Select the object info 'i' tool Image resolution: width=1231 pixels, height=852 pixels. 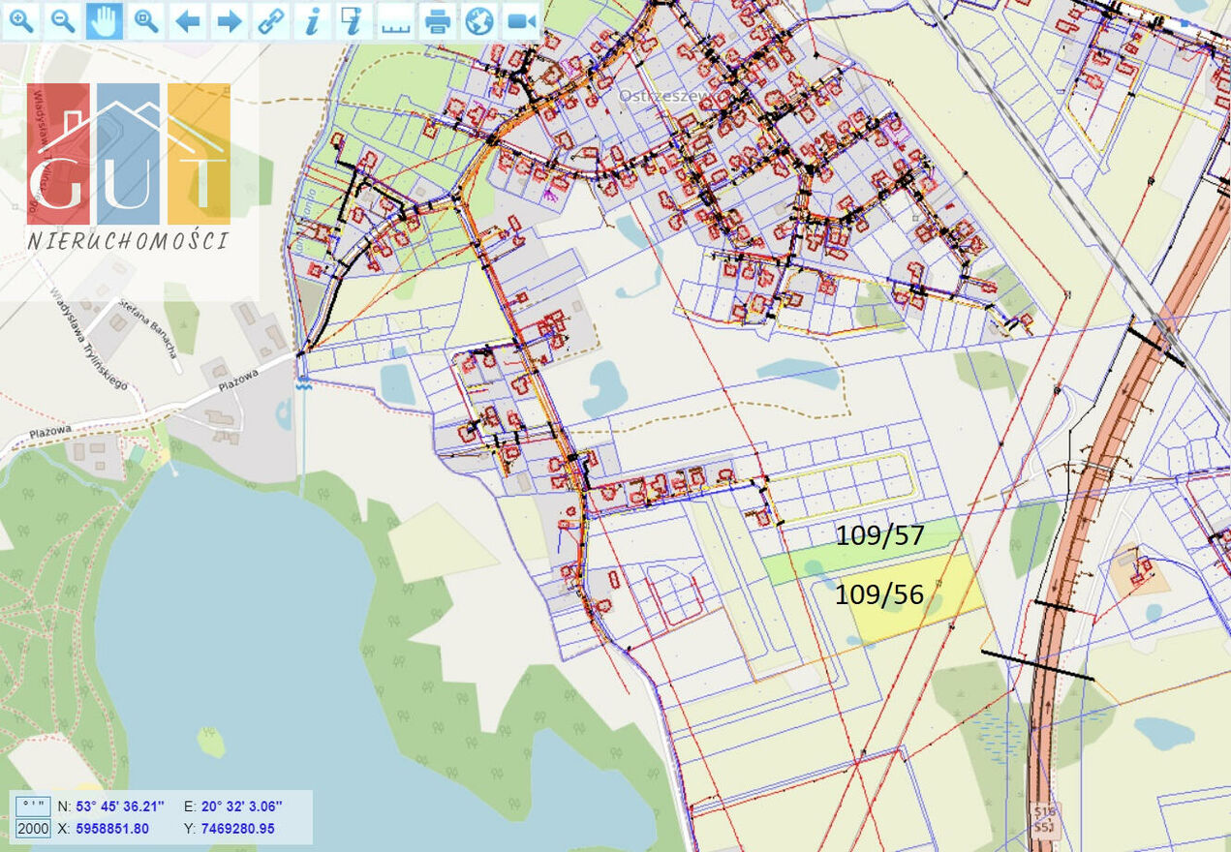tap(312, 20)
